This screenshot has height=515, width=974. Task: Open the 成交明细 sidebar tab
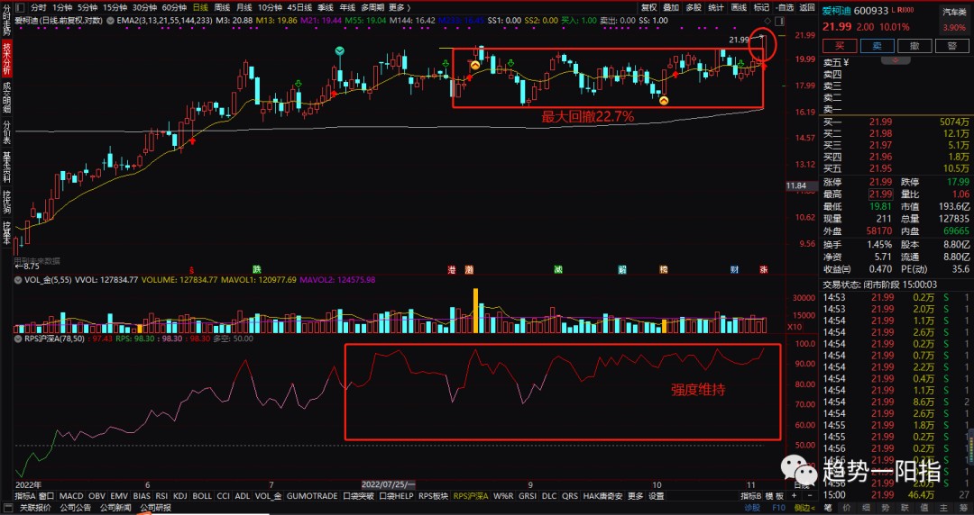tap(7, 97)
